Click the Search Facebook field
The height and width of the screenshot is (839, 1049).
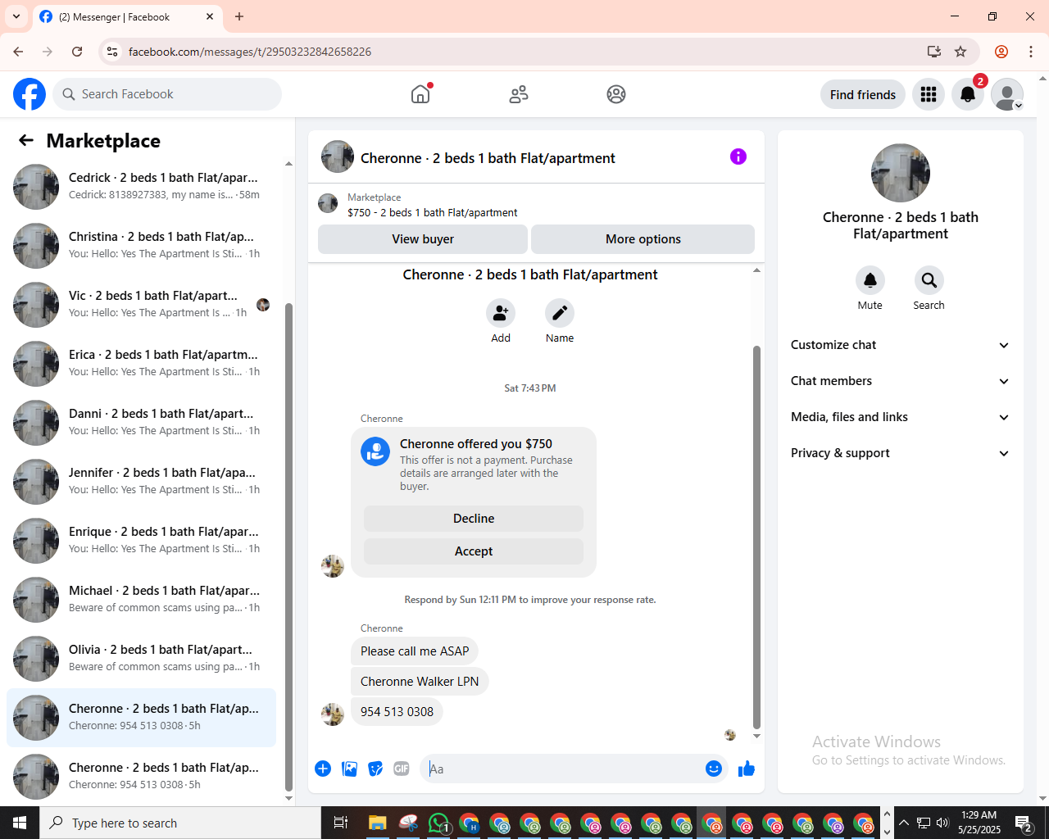click(x=167, y=94)
